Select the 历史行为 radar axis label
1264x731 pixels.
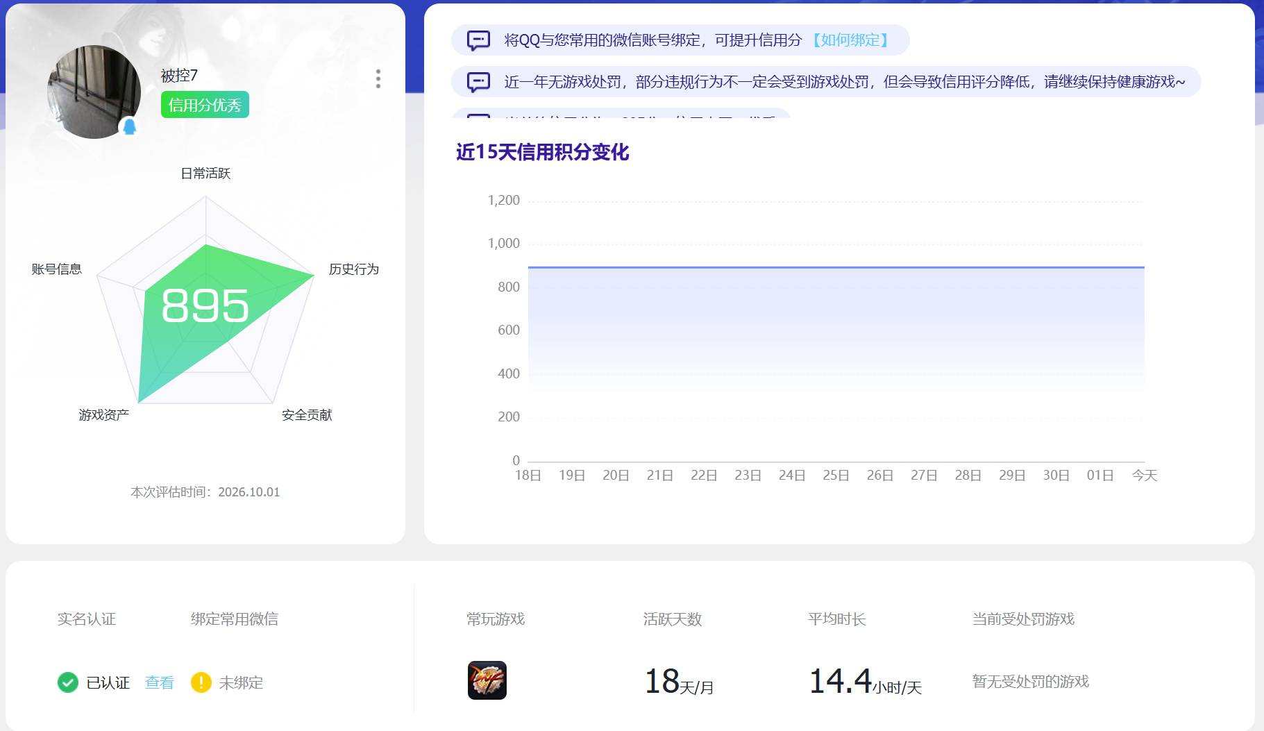(354, 269)
